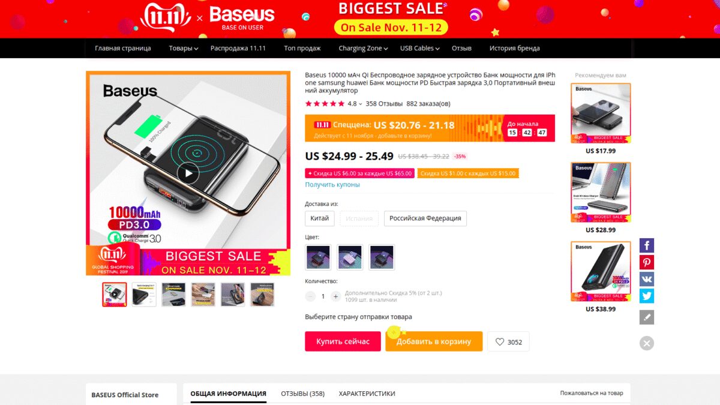
Task: Decrease quantity with minus button
Action: (x=310, y=296)
